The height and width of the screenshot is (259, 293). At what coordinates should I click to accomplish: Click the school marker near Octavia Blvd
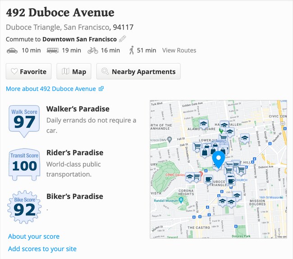pos(245,138)
